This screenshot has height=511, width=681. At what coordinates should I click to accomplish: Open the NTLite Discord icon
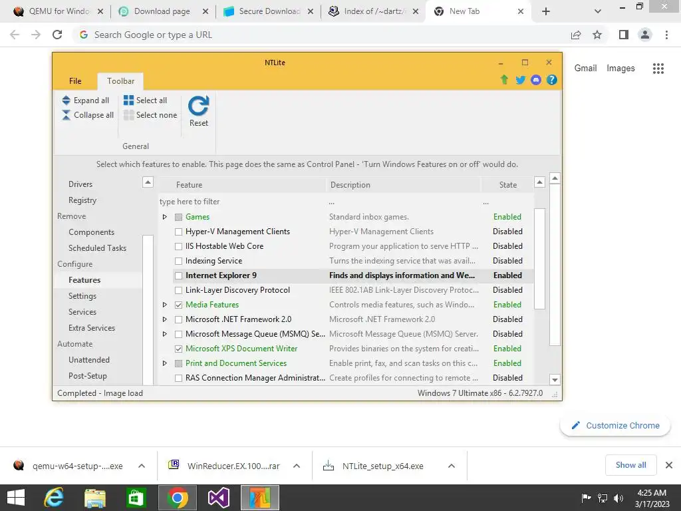coord(536,80)
